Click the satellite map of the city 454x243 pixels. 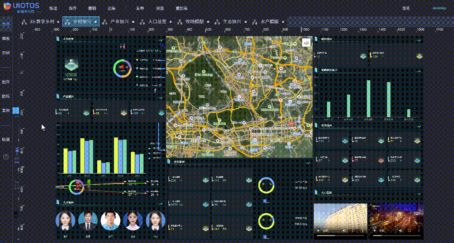pyautogui.click(x=239, y=97)
